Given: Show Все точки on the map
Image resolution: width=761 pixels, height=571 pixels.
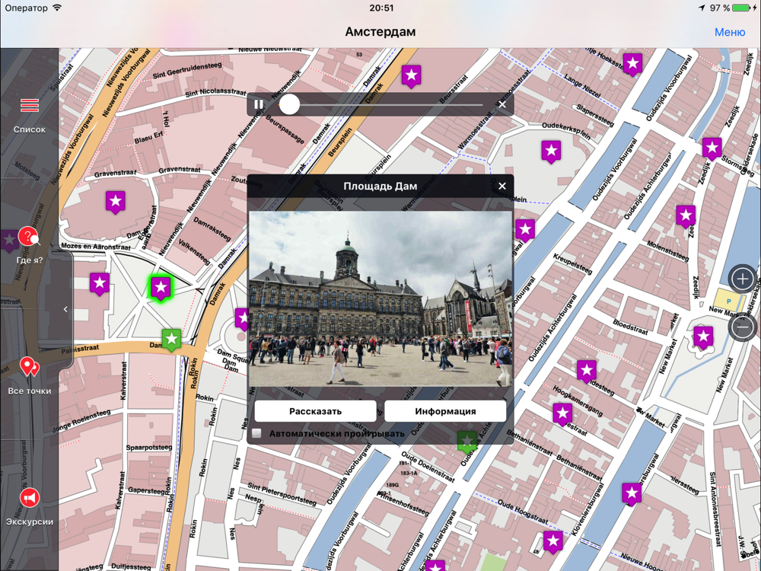Looking at the screenshot, I should point(30,376).
